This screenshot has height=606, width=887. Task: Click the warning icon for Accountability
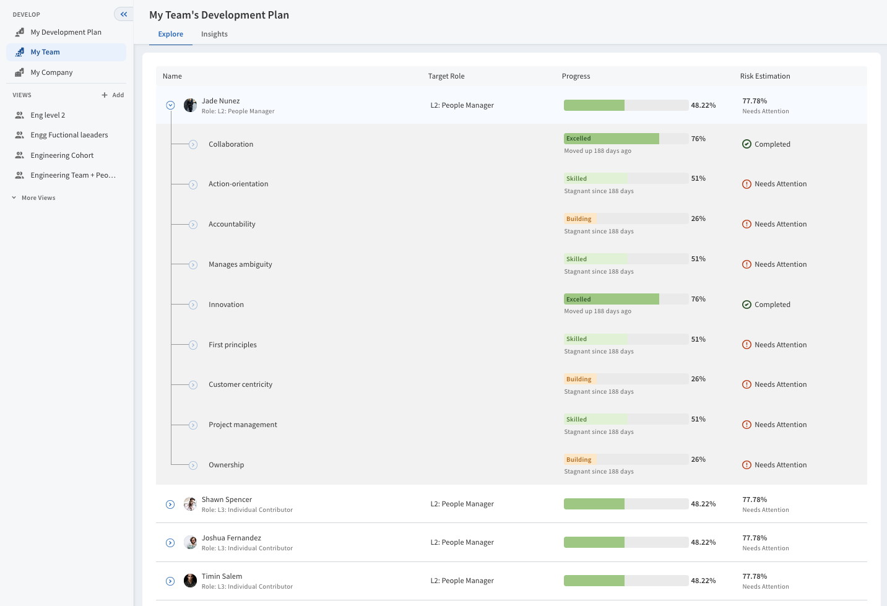pyautogui.click(x=746, y=224)
